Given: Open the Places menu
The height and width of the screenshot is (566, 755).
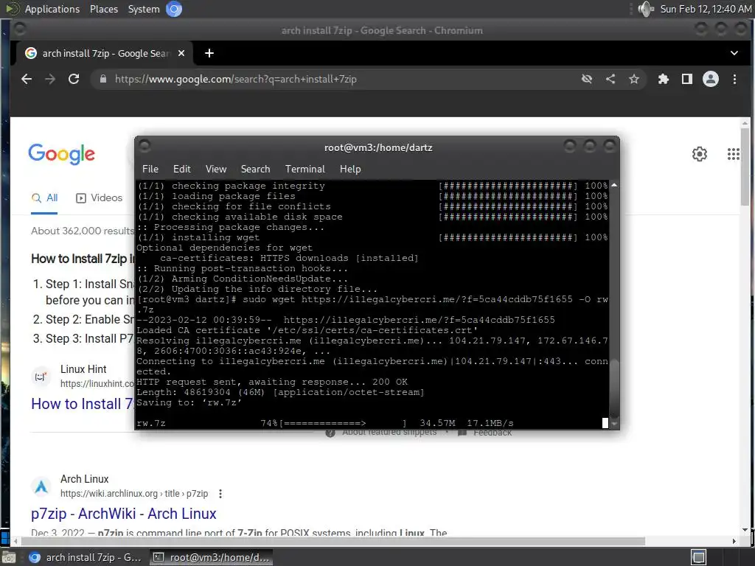Looking at the screenshot, I should [104, 9].
